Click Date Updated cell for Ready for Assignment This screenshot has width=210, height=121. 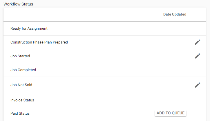(x=175, y=28)
